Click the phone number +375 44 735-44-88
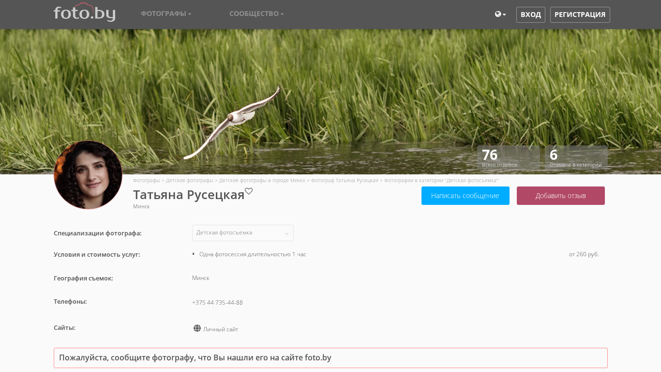Image resolution: width=661 pixels, height=372 pixels. coord(217,303)
